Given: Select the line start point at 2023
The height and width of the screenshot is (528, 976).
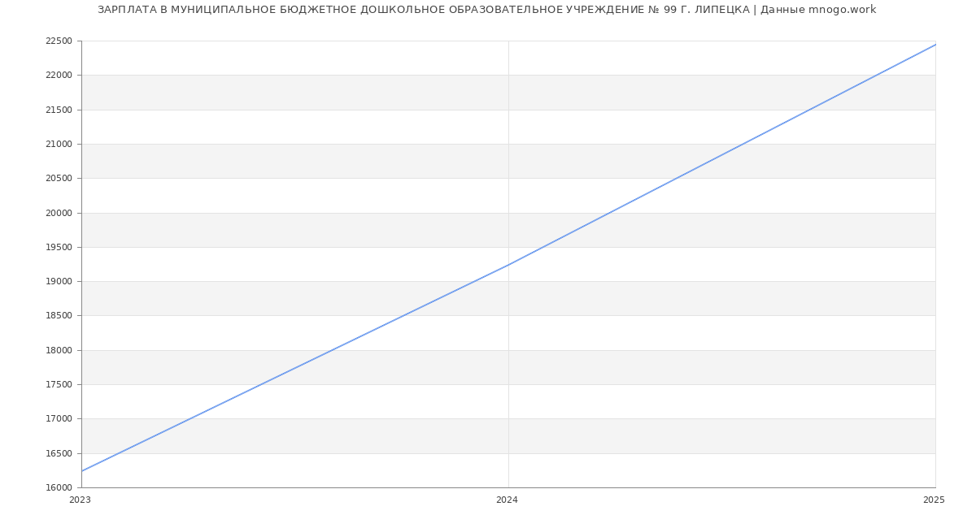Looking at the screenshot, I should point(81,471).
